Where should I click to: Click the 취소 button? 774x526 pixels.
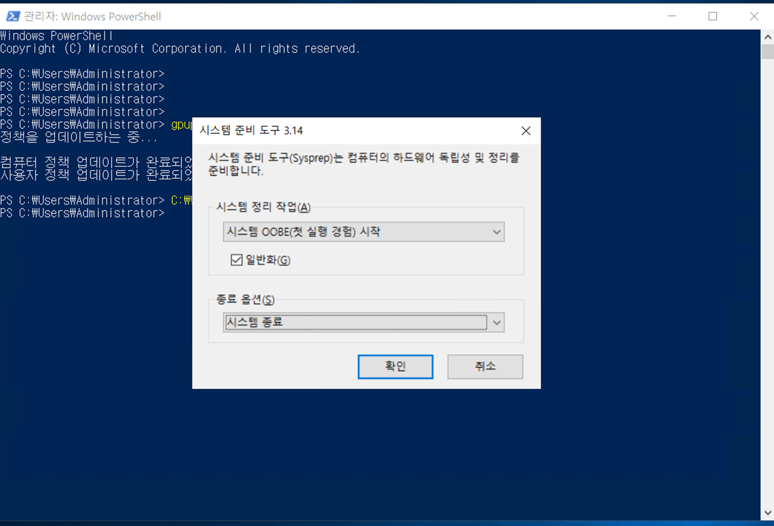pyautogui.click(x=485, y=367)
